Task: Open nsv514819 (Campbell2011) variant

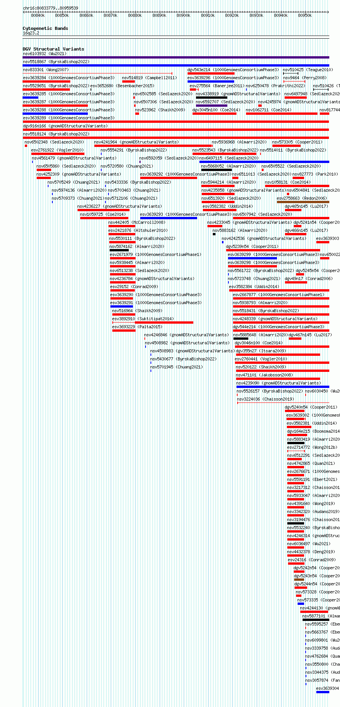Action: [x=149, y=78]
